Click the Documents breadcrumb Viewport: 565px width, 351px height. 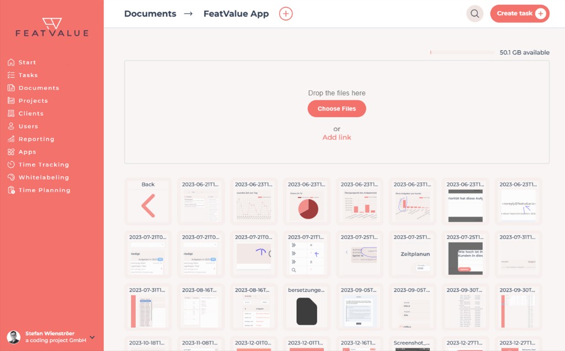(150, 14)
